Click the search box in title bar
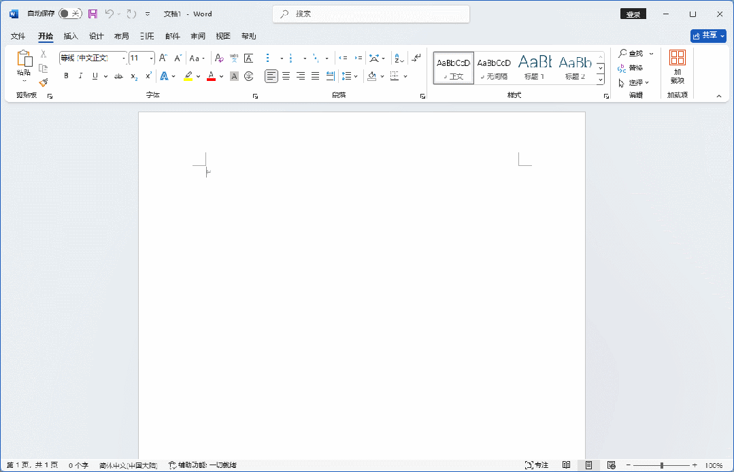The width and height of the screenshot is (734, 472). pos(371,14)
